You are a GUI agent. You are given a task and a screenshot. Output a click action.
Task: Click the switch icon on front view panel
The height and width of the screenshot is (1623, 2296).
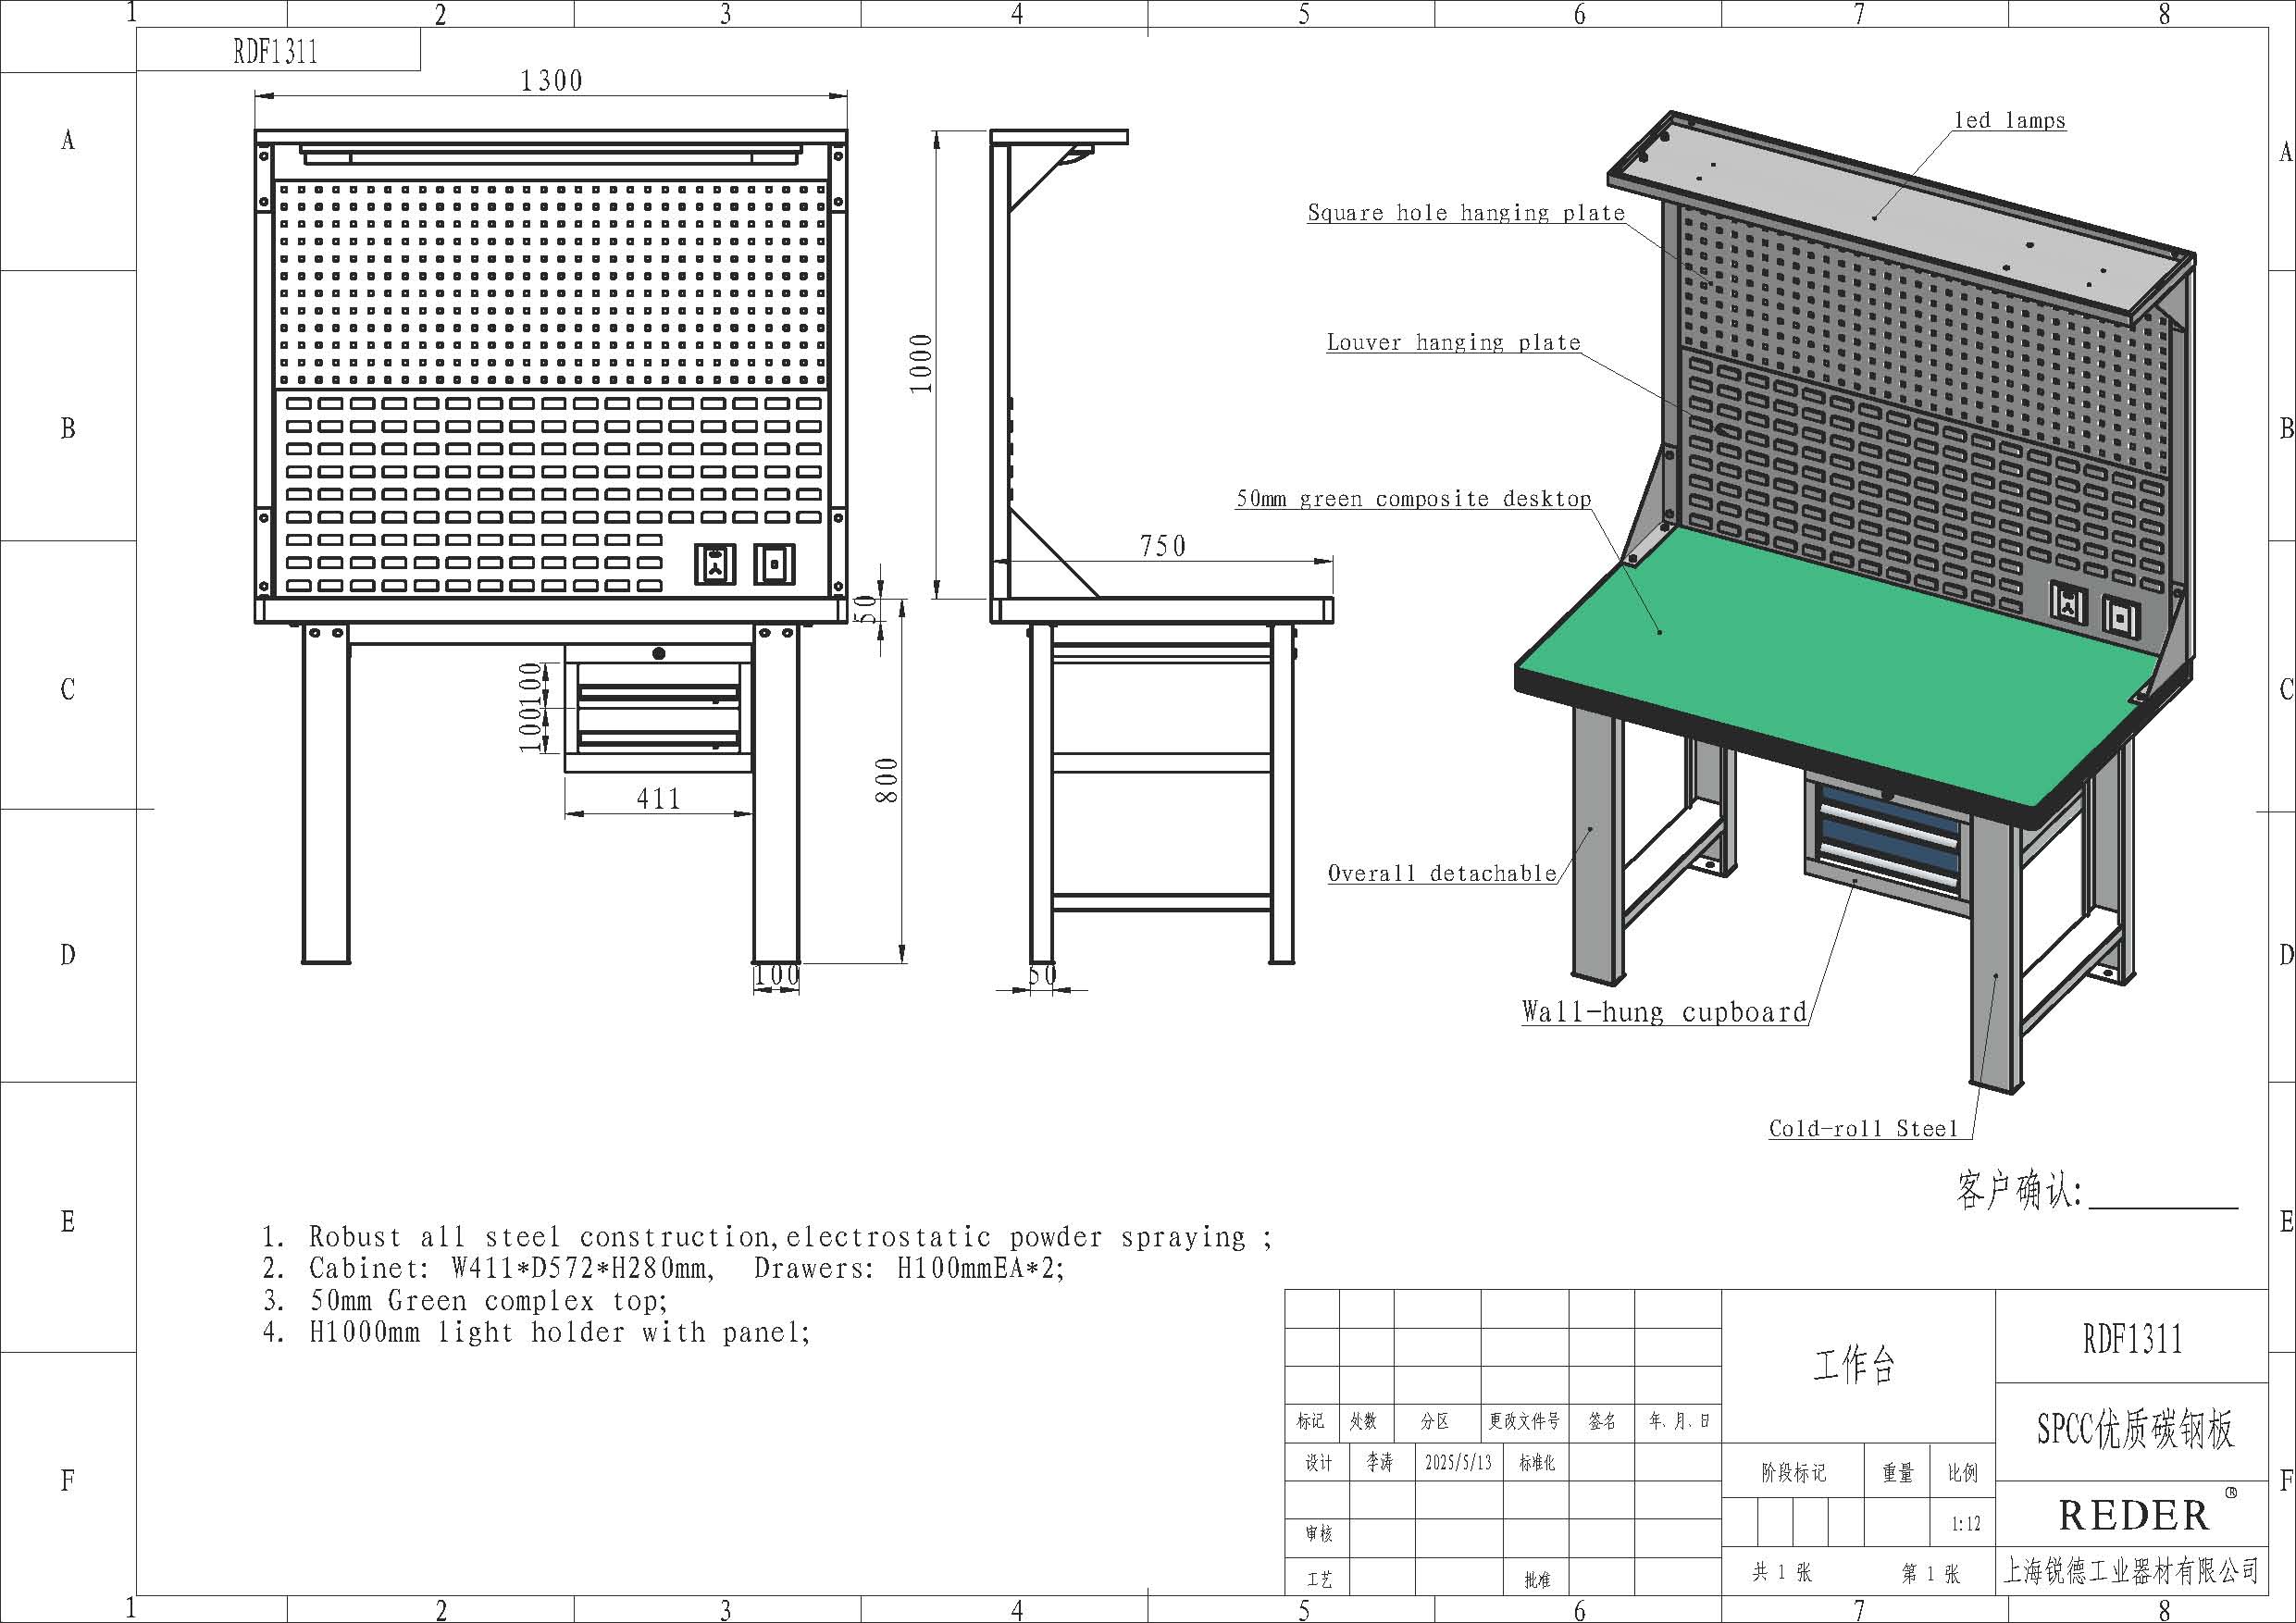coord(774,564)
